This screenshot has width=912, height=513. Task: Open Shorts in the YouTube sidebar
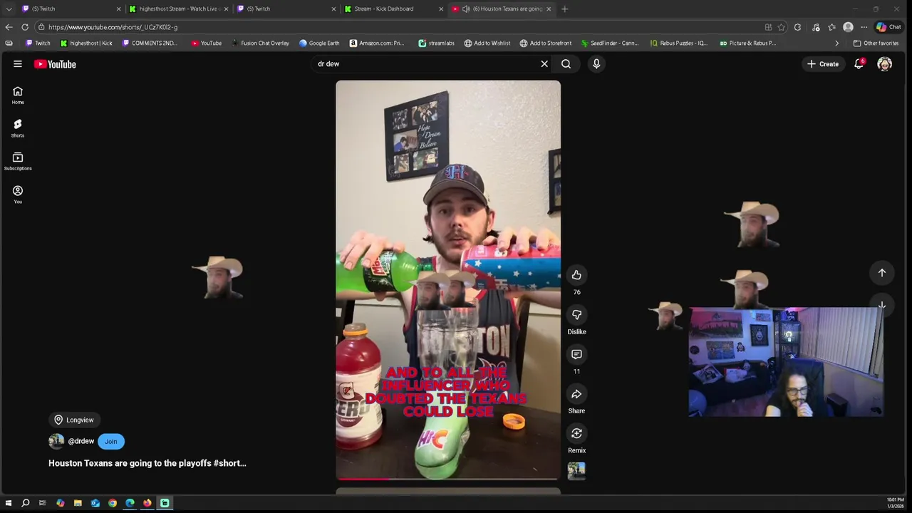click(x=18, y=128)
